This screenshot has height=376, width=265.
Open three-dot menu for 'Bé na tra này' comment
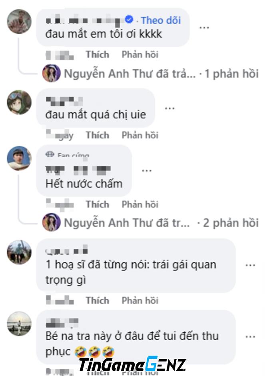(x=250, y=337)
